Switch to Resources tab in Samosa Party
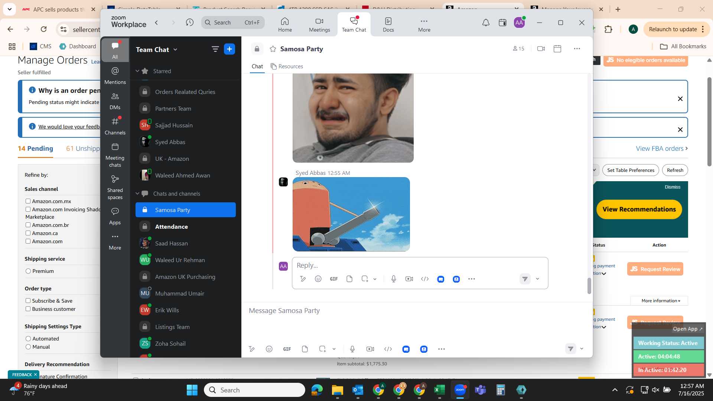713x401 pixels. 287,66
